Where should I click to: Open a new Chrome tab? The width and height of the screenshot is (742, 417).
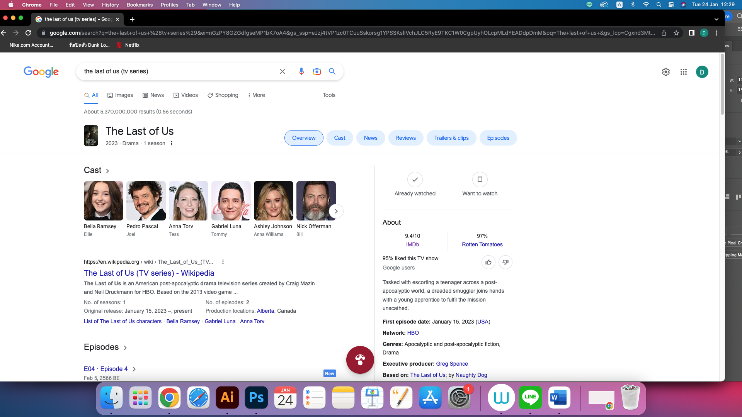click(x=132, y=19)
